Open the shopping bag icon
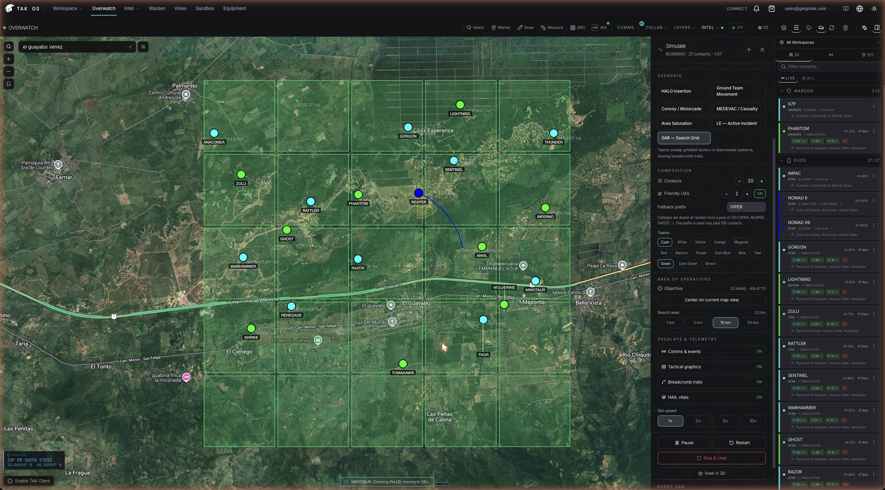885x490 pixels. point(772,9)
